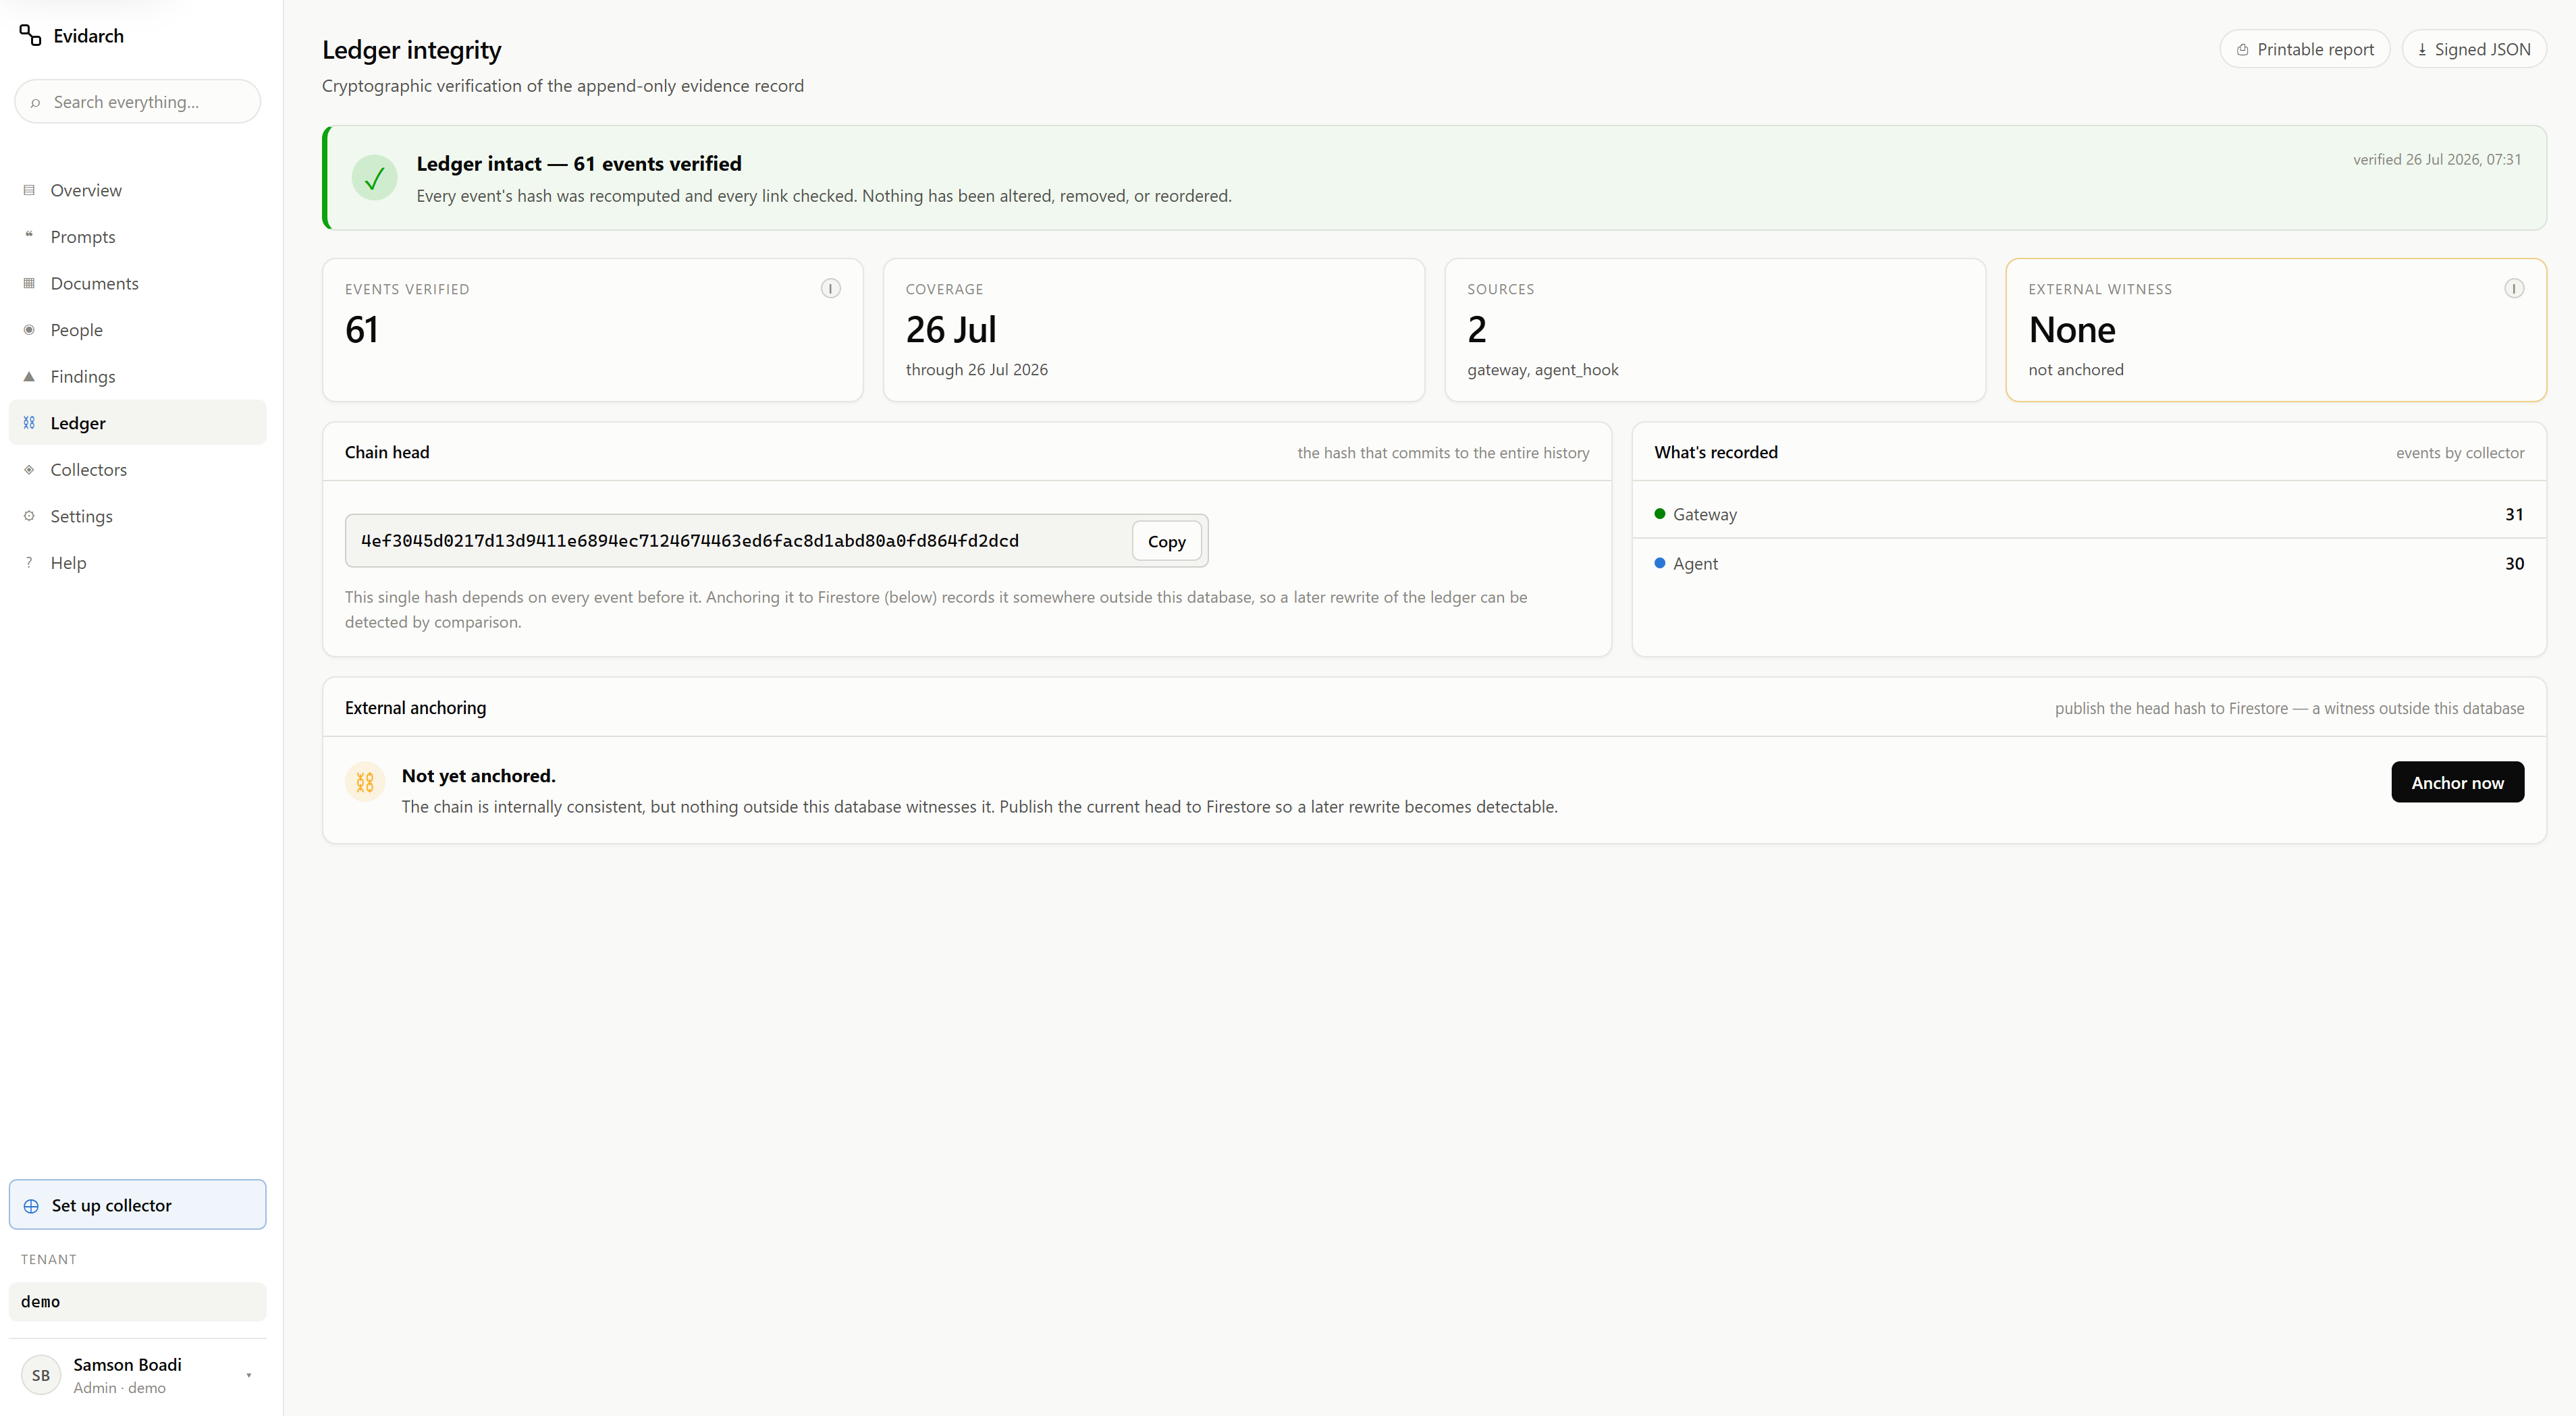Open the Findings page

138,376
